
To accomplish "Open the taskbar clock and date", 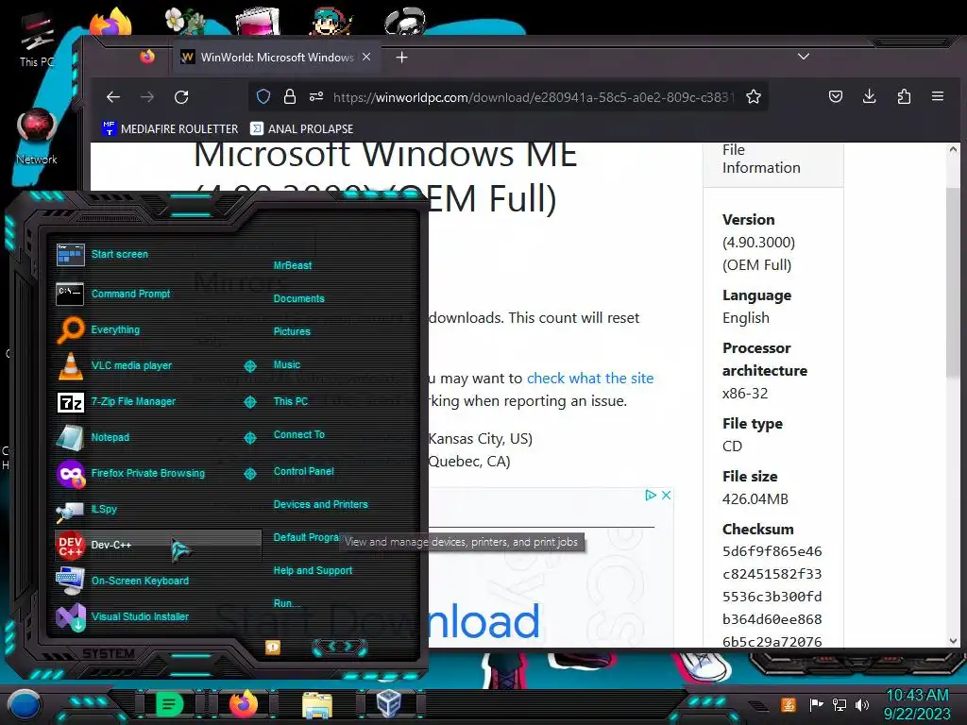I will (917, 704).
